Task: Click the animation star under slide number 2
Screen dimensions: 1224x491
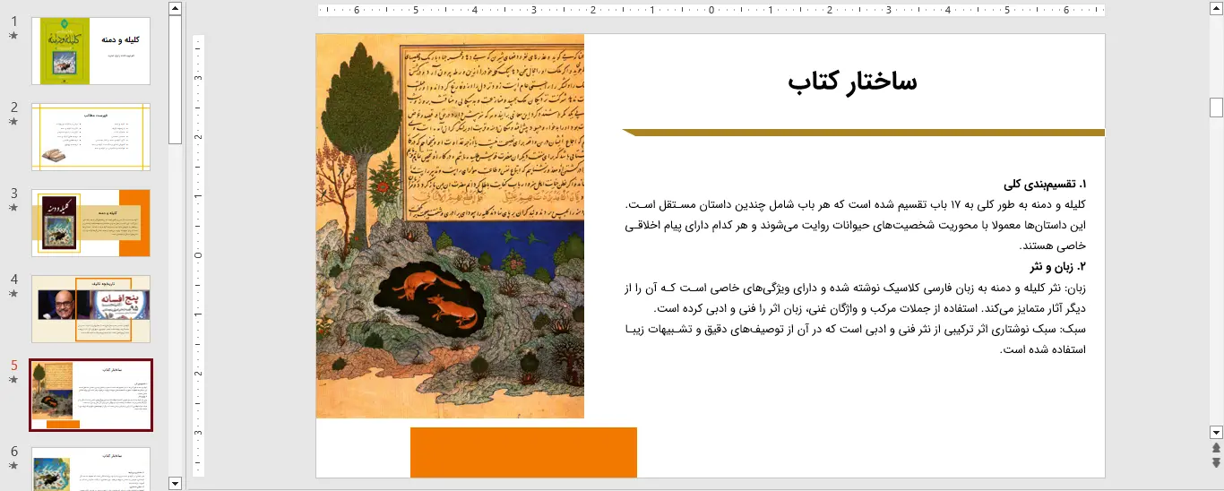Action: point(13,122)
